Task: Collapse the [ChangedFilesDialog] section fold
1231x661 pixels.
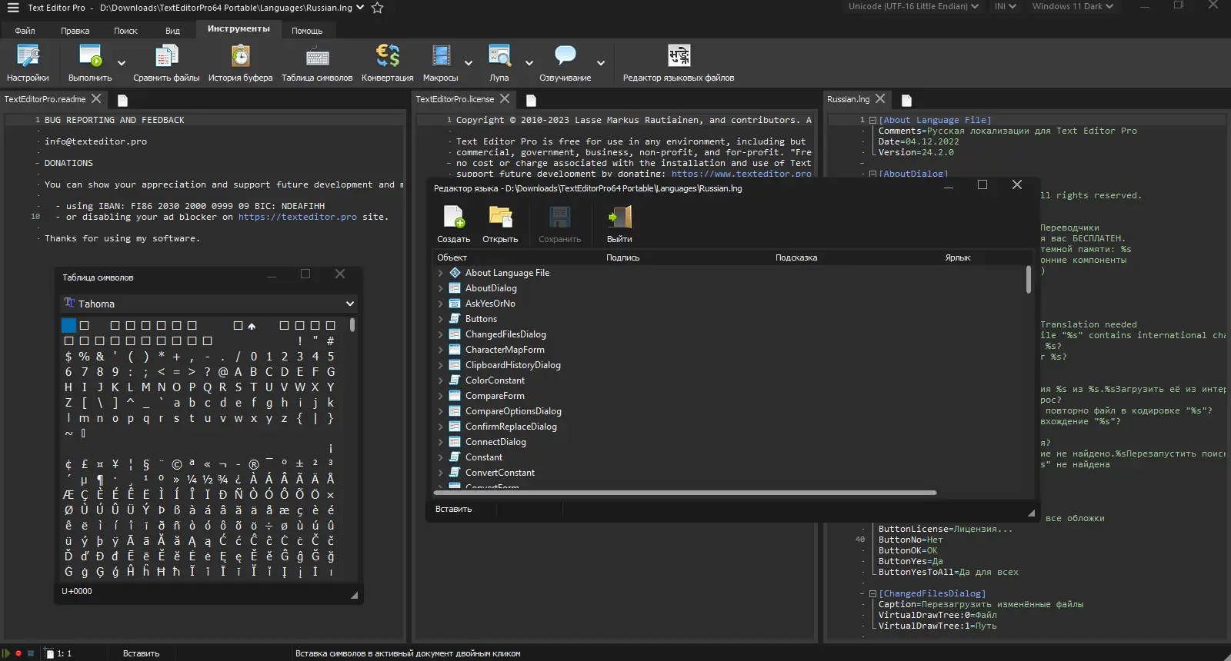Action: tap(872, 594)
